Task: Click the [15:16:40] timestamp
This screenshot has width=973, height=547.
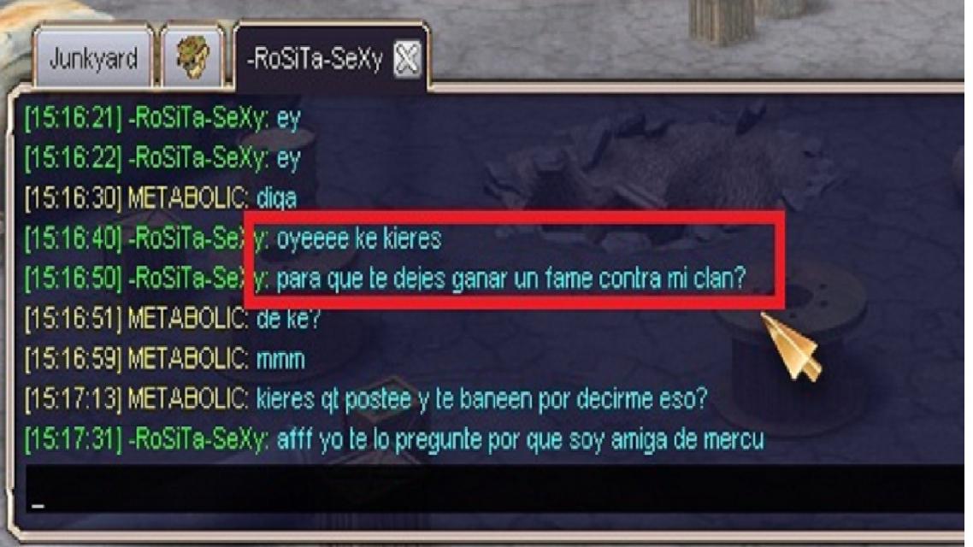Action: [74, 238]
